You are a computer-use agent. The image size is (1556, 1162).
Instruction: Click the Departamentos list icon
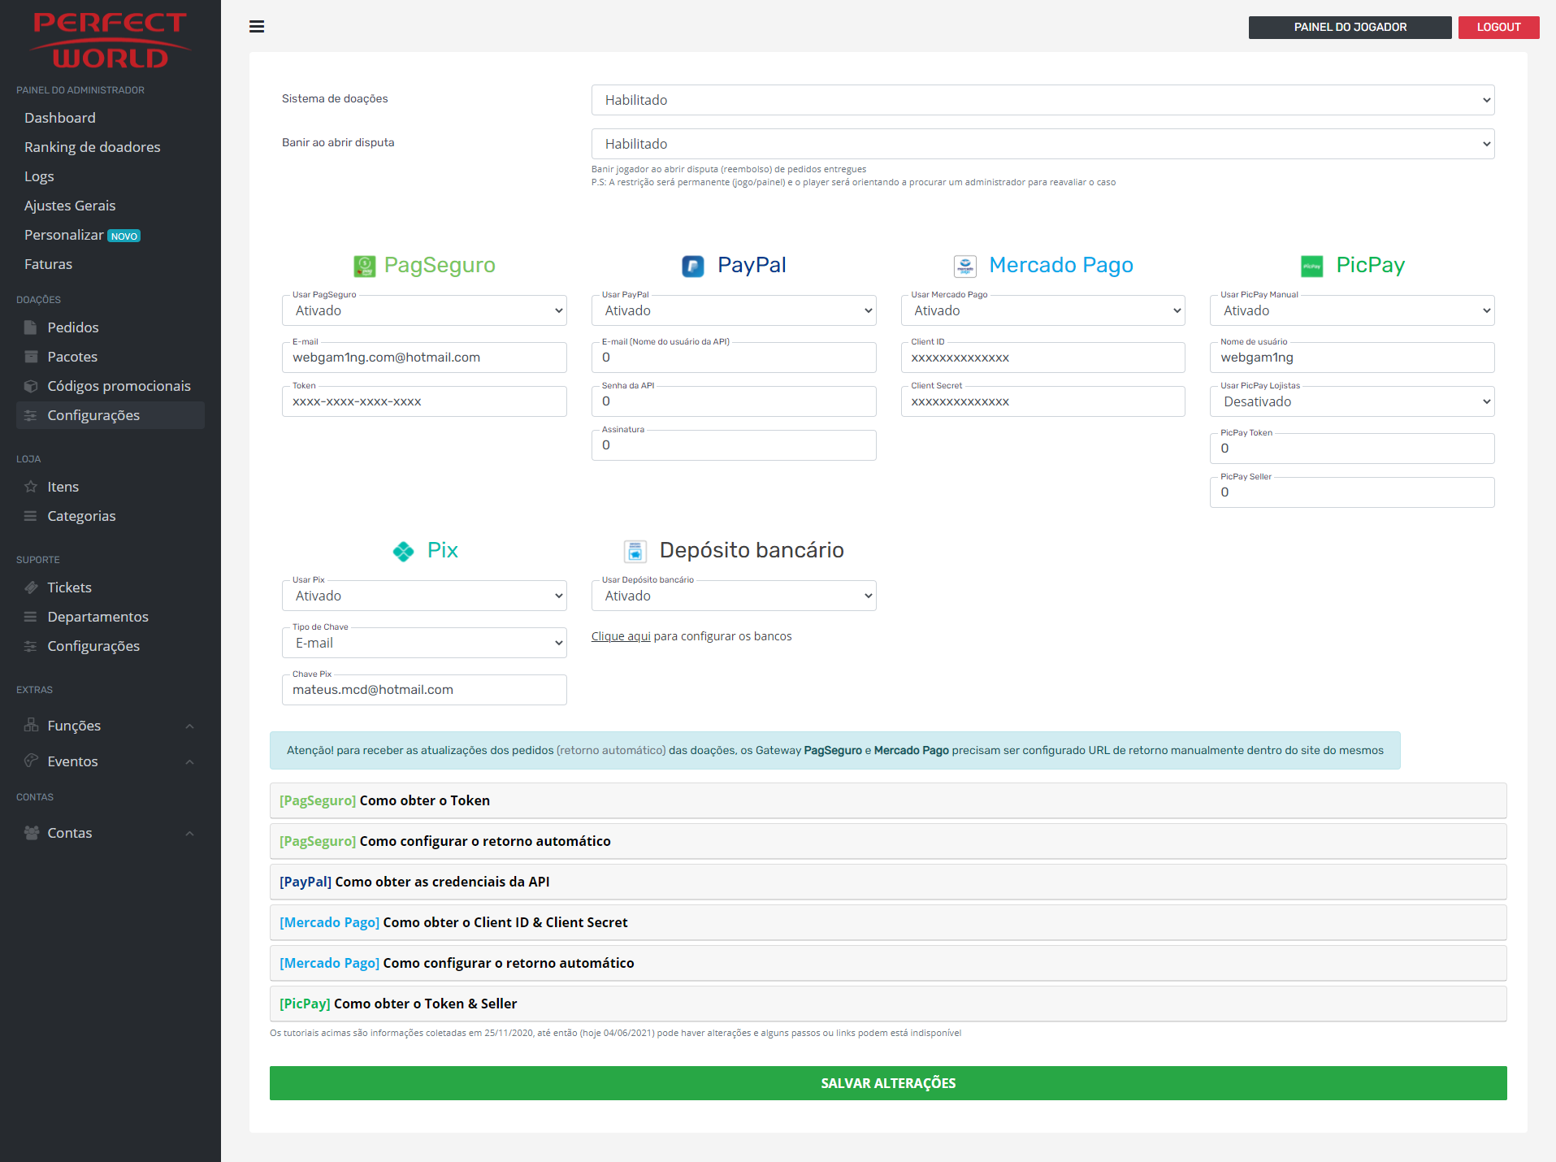click(31, 617)
